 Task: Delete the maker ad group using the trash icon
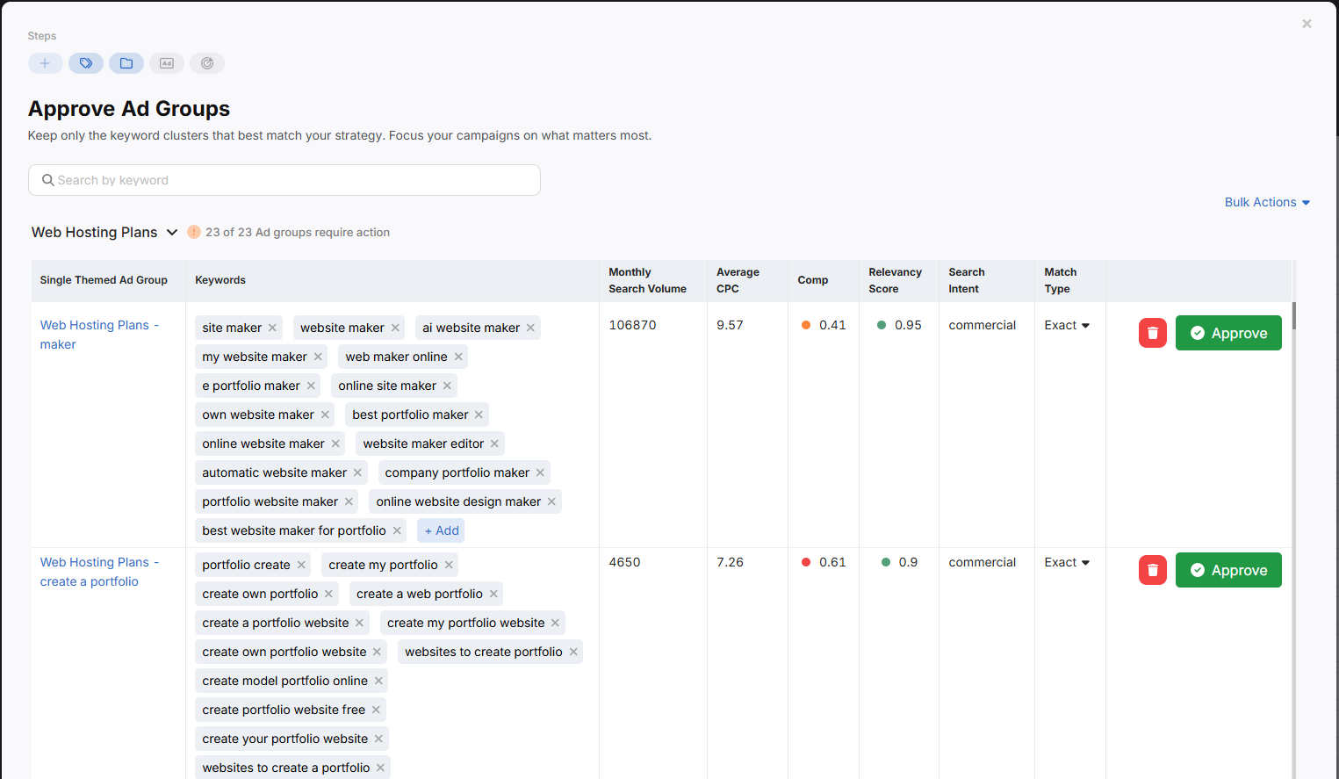(x=1152, y=332)
